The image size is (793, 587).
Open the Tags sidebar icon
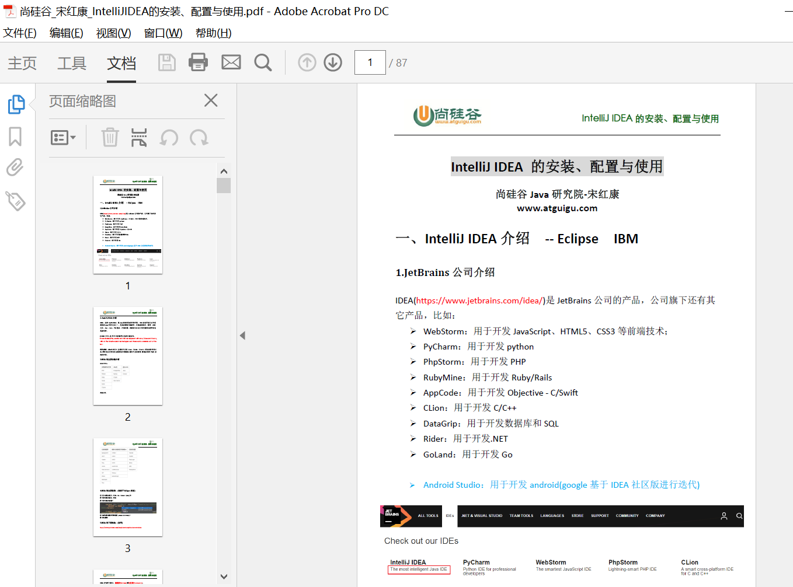click(x=16, y=201)
